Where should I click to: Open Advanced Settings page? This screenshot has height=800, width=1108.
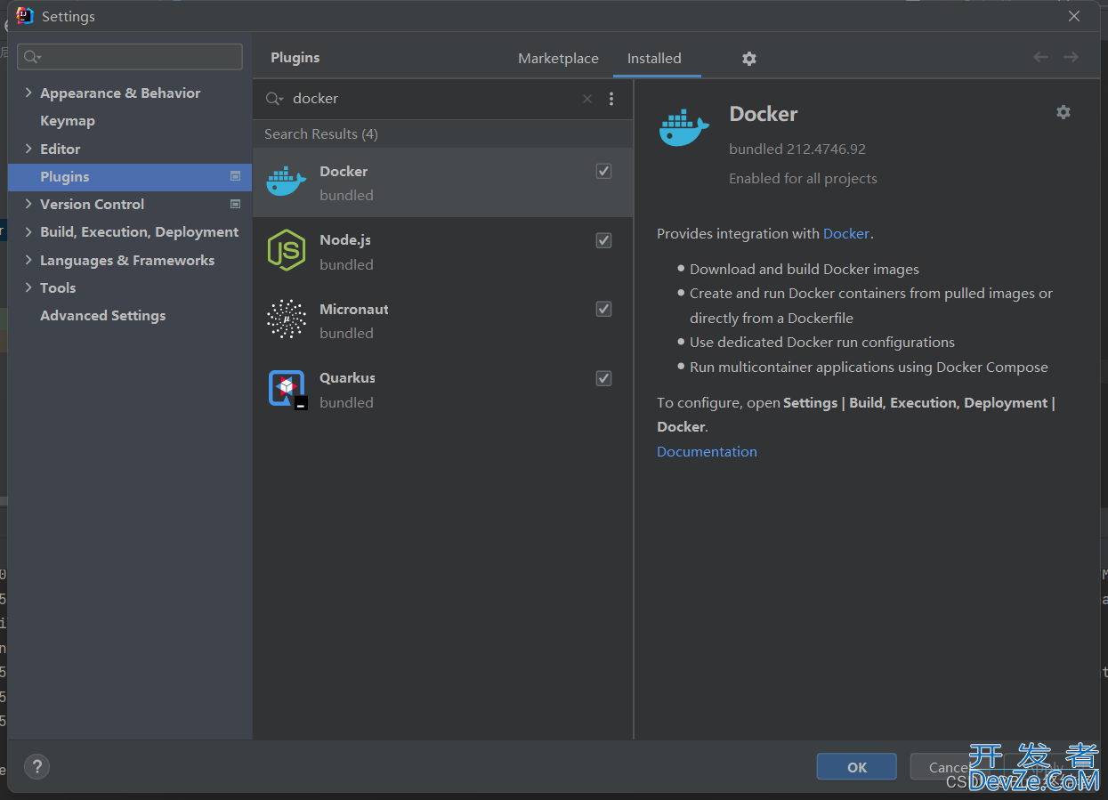click(x=102, y=315)
